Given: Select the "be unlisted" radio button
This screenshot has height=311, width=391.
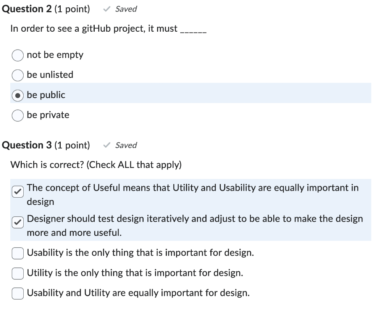Looking at the screenshot, I should (17, 75).
